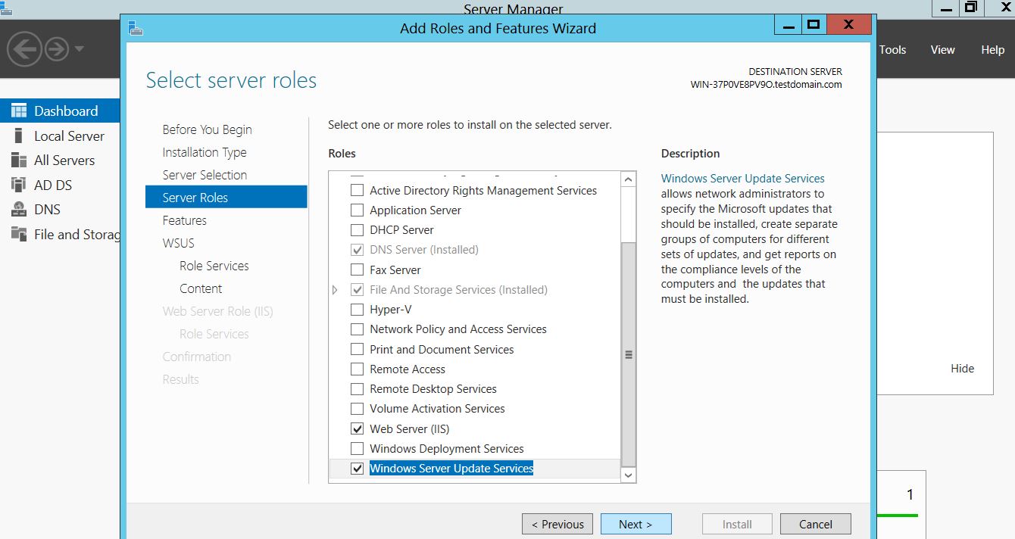This screenshot has width=1015, height=539.
Task: Expand File And Storage Services node
Action: (x=336, y=290)
